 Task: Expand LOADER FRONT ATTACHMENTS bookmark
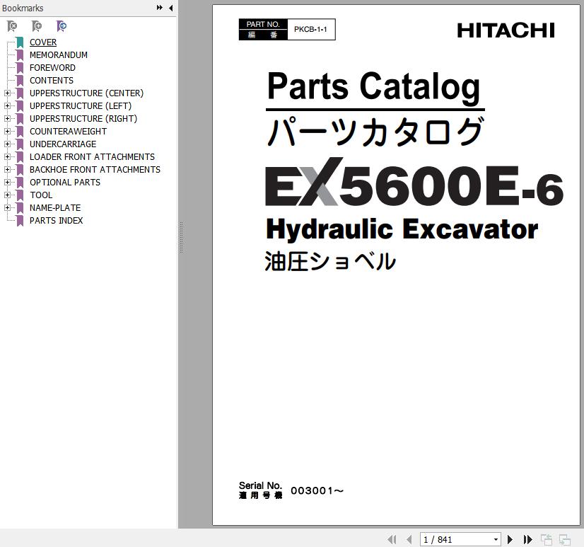[x=7, y=157]
